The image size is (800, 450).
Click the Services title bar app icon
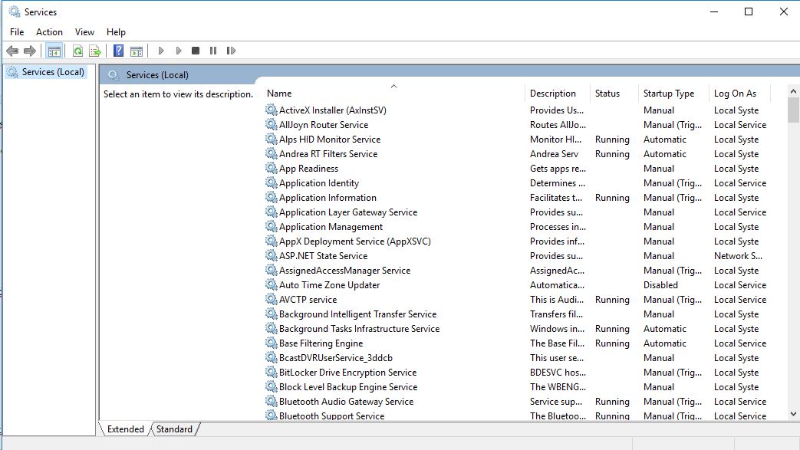pos(15,11)
